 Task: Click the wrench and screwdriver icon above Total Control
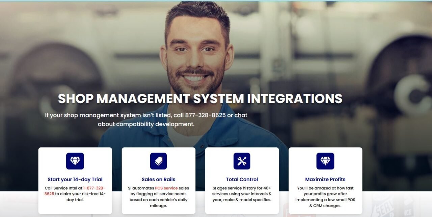[242, 161]
